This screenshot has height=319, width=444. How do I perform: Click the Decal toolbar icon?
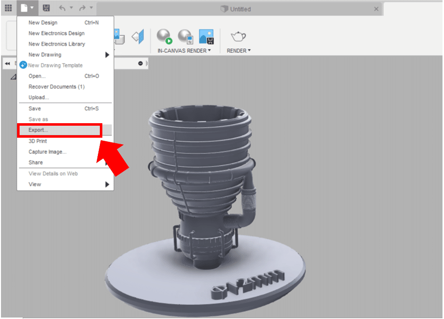point(119,37)
